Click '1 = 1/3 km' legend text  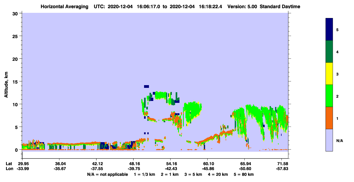(x=144, y=174)
